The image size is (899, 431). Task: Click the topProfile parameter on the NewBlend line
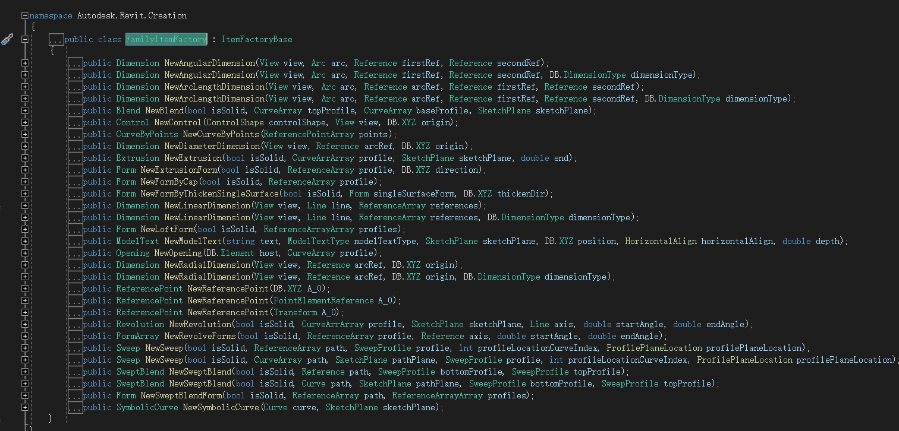330,110
